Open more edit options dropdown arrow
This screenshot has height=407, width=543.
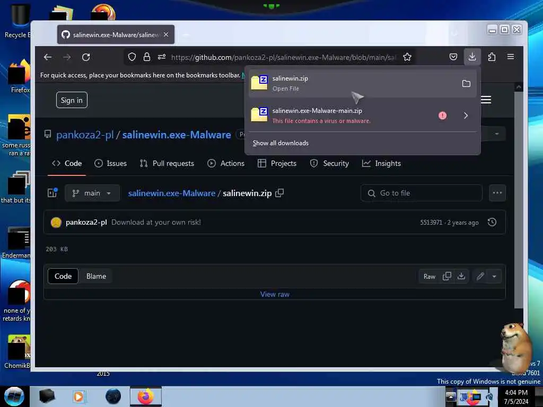[x=494, y=276]
